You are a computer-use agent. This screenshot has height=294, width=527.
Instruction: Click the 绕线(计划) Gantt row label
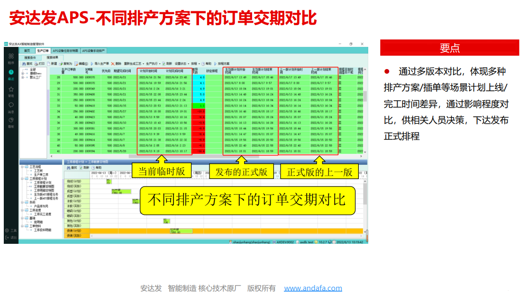(x=77, y=182)
